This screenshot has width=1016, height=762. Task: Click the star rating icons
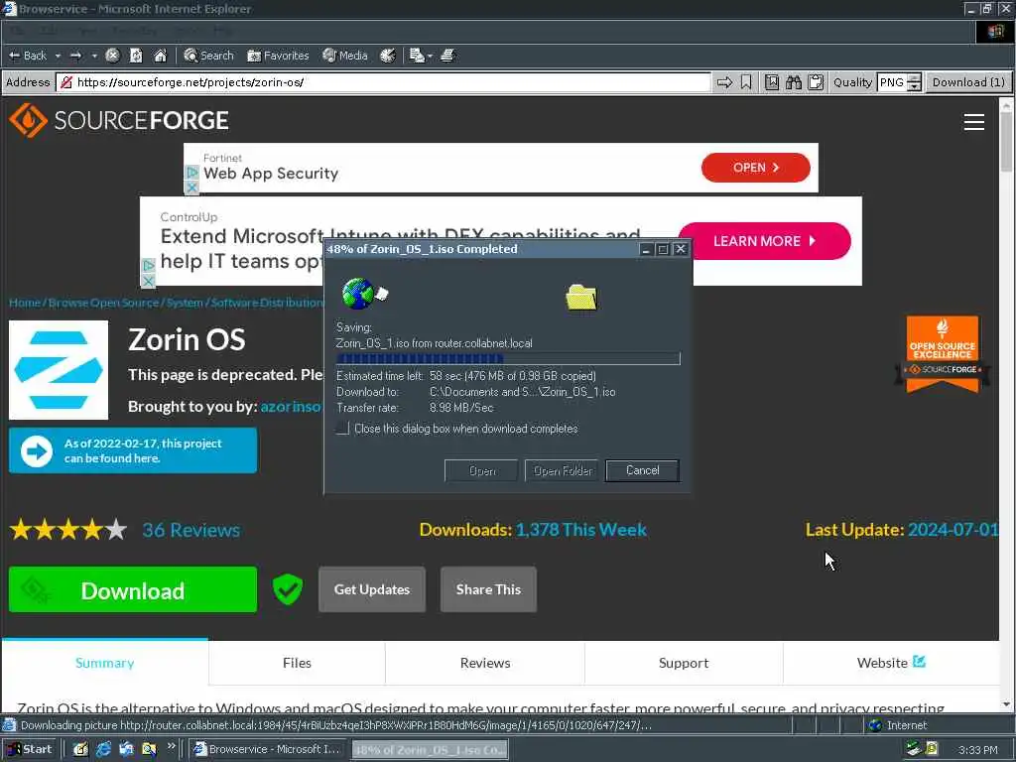click(x=68, y=530)
